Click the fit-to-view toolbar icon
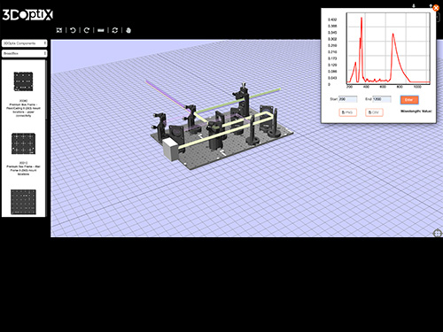This screenshot has height=332, width=443. tap(59, 30)
